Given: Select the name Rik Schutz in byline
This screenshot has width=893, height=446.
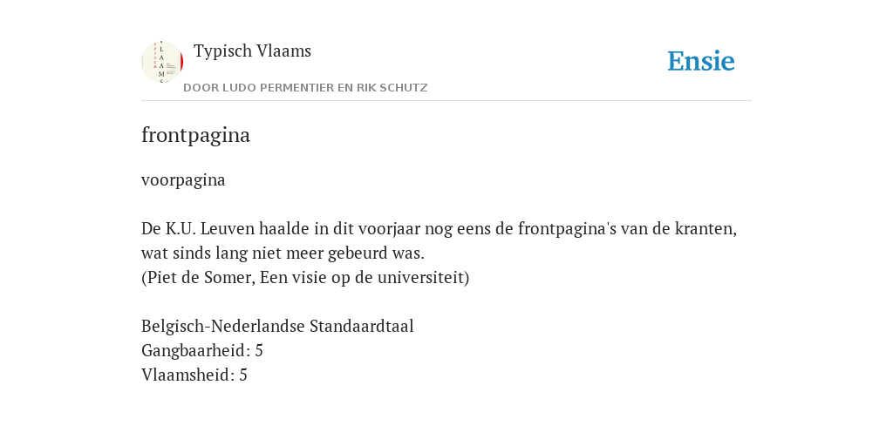Looking at the screenshot, I should [x=392, y=88].
